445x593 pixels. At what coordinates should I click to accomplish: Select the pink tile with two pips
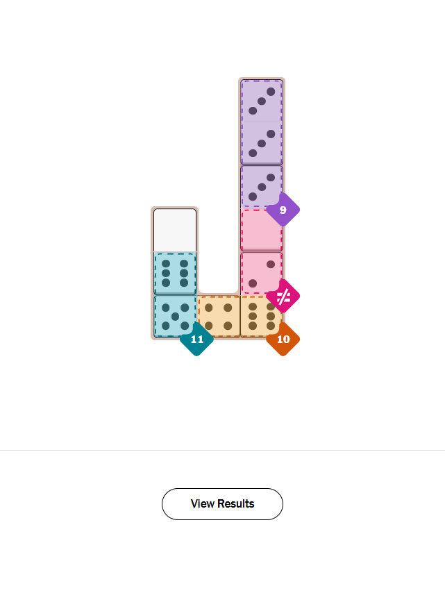(x=262, y=273)
